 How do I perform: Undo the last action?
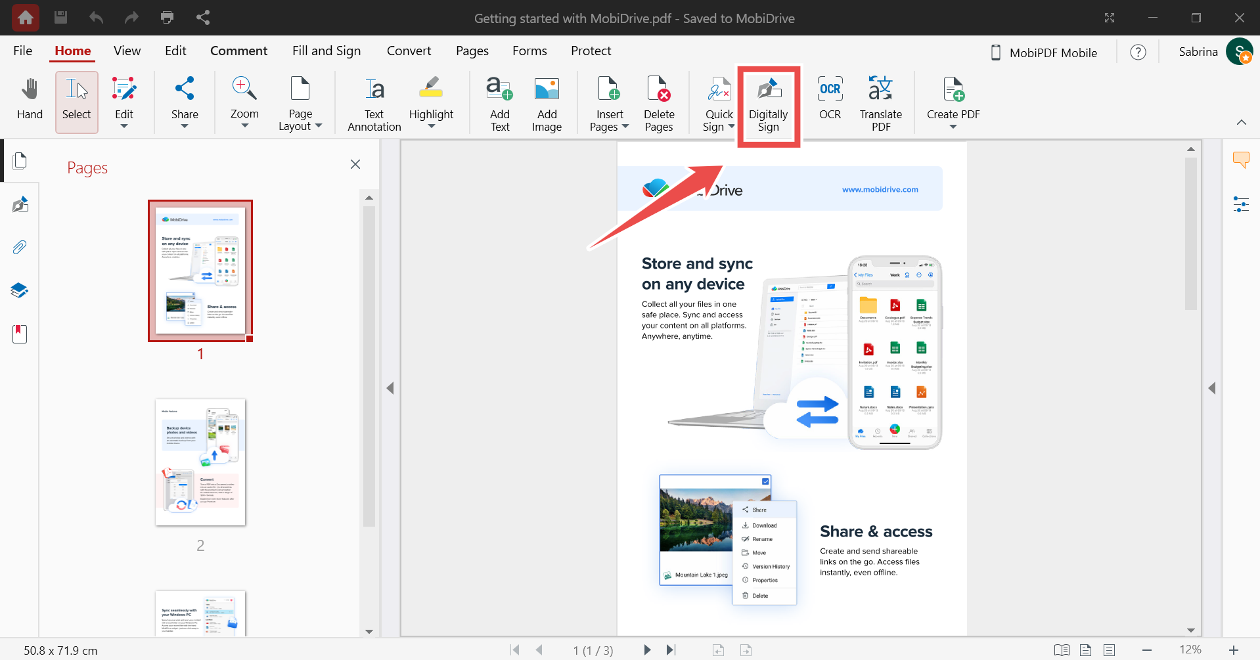(x=96, y=17)
